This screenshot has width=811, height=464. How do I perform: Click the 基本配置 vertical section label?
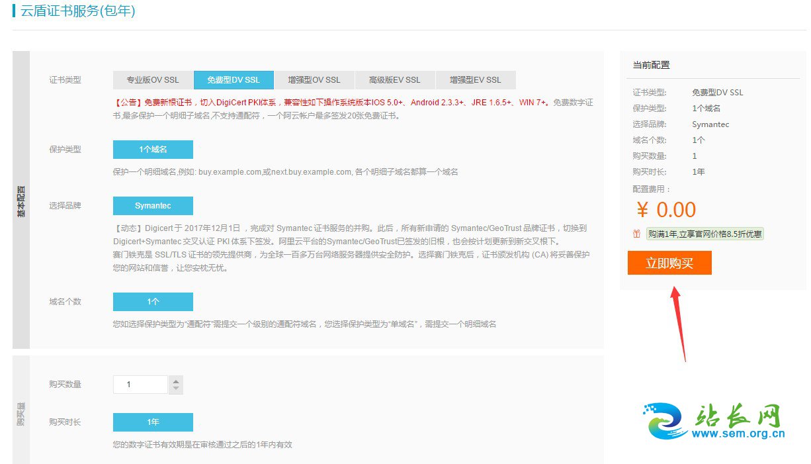coord(21,201)
